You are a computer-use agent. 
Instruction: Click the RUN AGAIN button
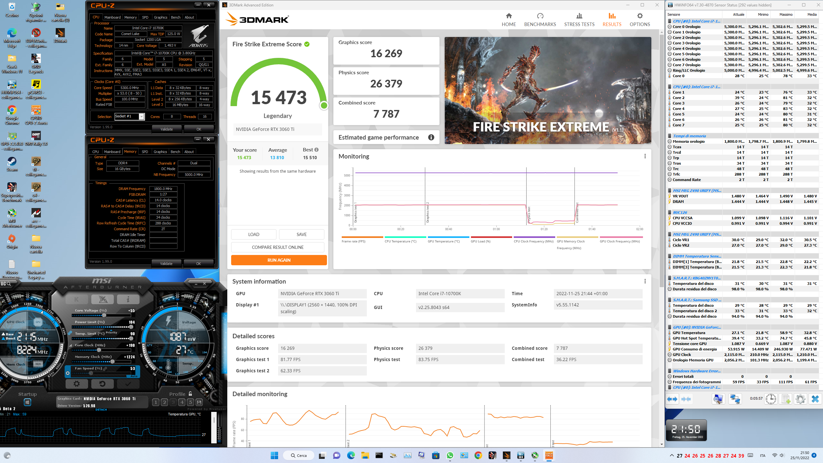(x=279, y=260)
